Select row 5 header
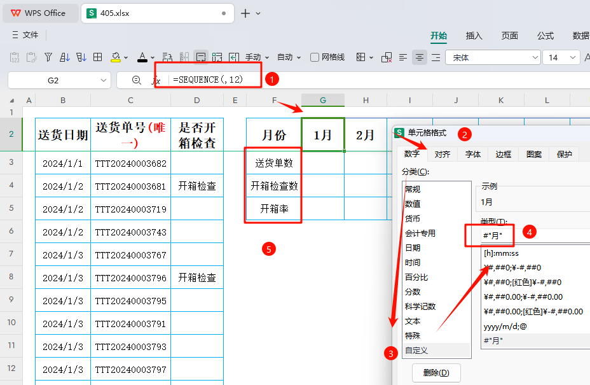 (x=11, y=208)
